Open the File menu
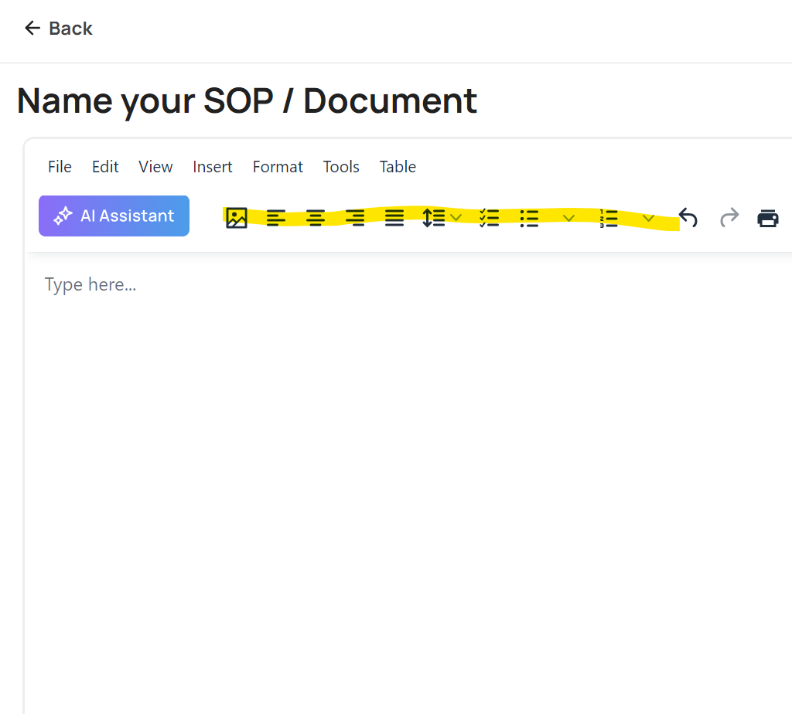 coord(60,166)
